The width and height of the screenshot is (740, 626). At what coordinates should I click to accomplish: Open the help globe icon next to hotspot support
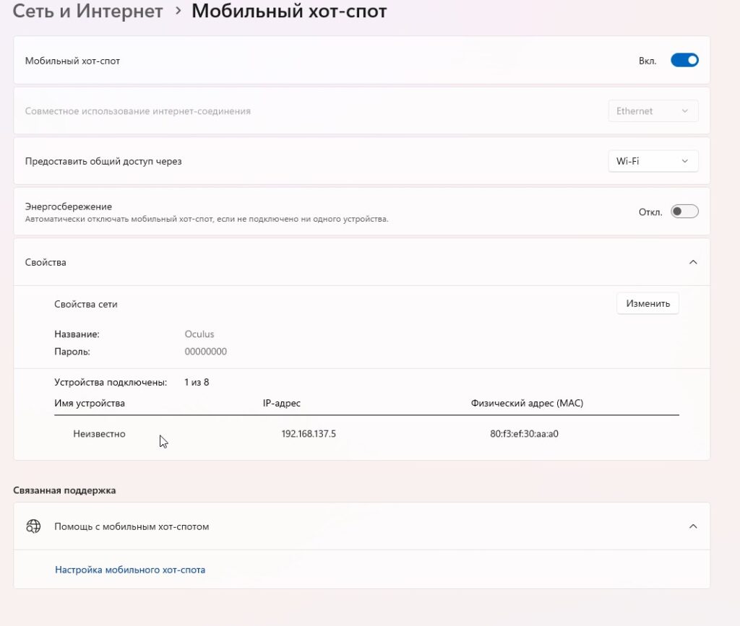33,526
